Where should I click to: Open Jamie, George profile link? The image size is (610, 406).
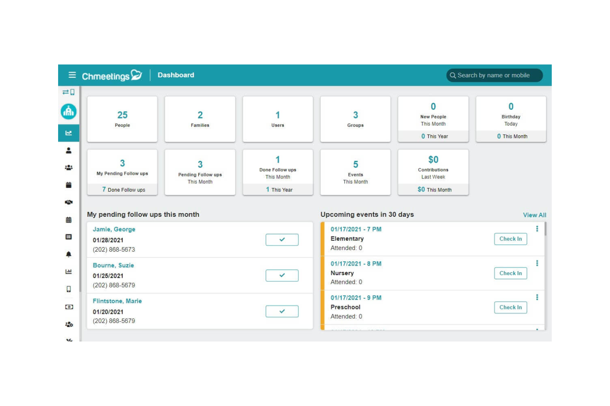tap(114, 229)
